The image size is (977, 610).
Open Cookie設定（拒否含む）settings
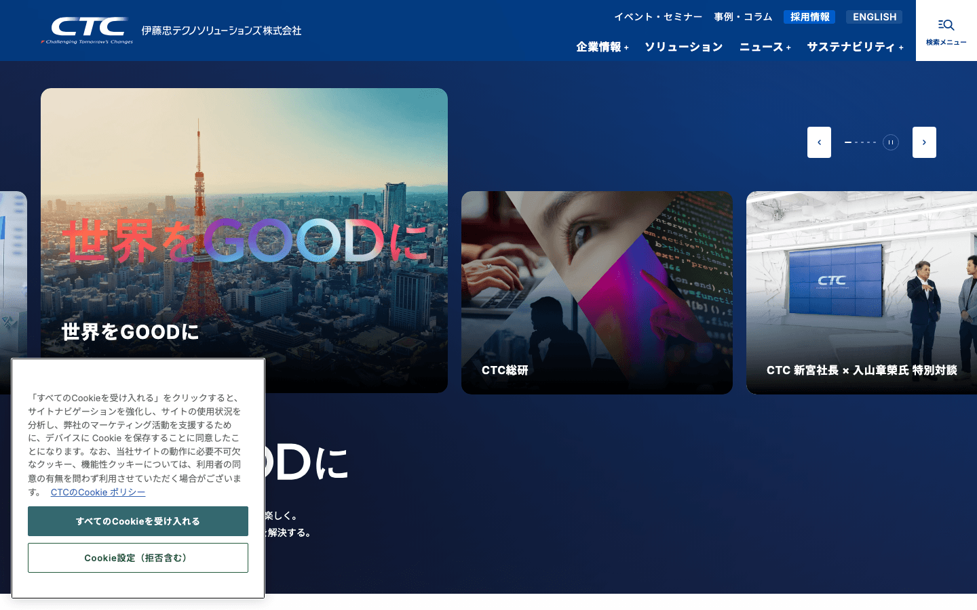138,558
